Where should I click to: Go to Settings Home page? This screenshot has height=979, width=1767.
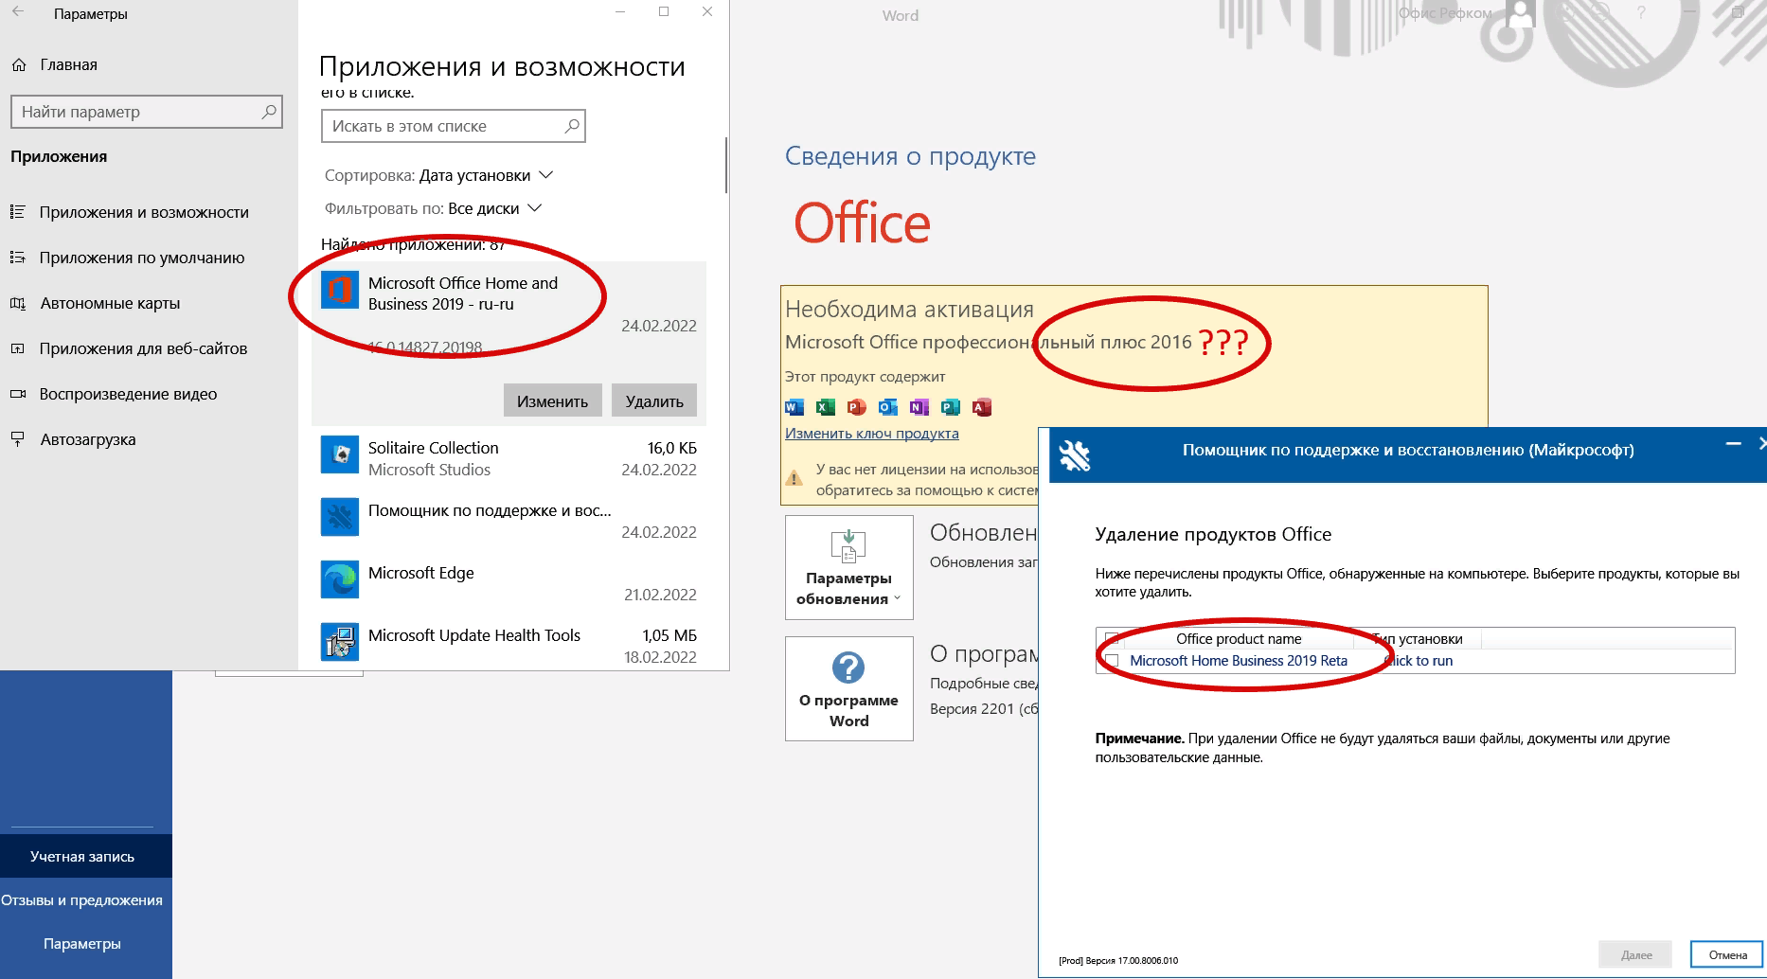pyautogui.click(x=68, y=64)
